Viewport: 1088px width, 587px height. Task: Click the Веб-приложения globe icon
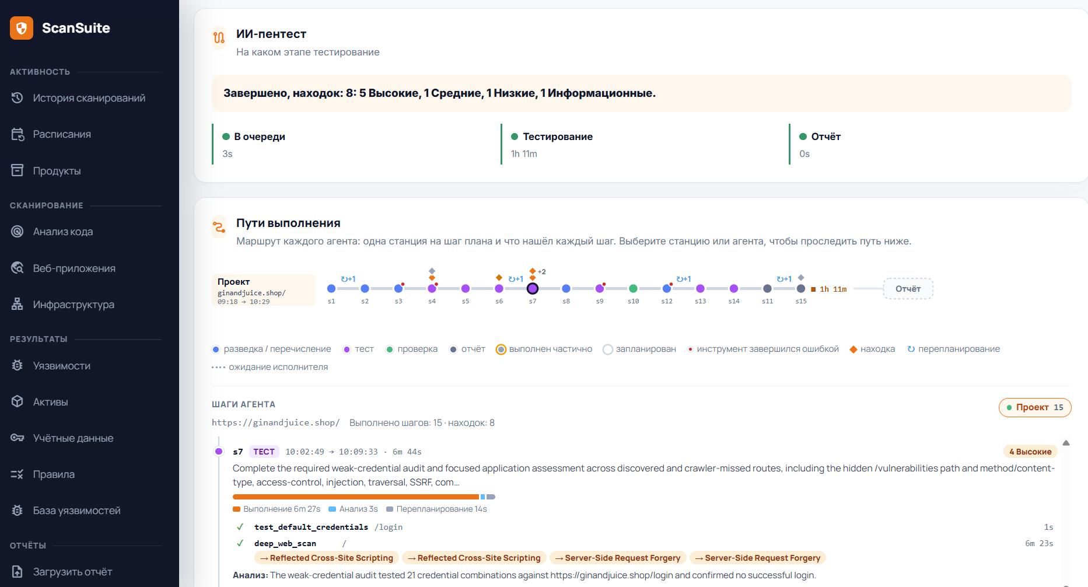[18, 268]
